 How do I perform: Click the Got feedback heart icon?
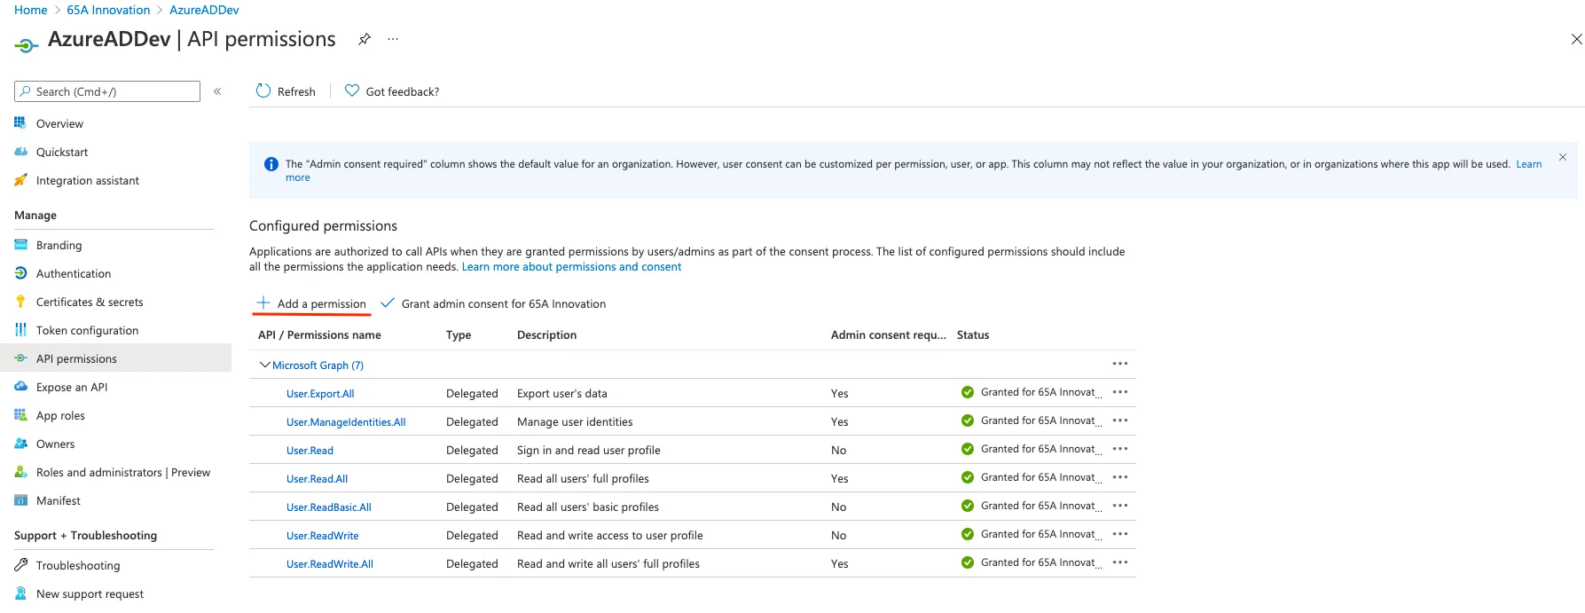click(352, 90)
